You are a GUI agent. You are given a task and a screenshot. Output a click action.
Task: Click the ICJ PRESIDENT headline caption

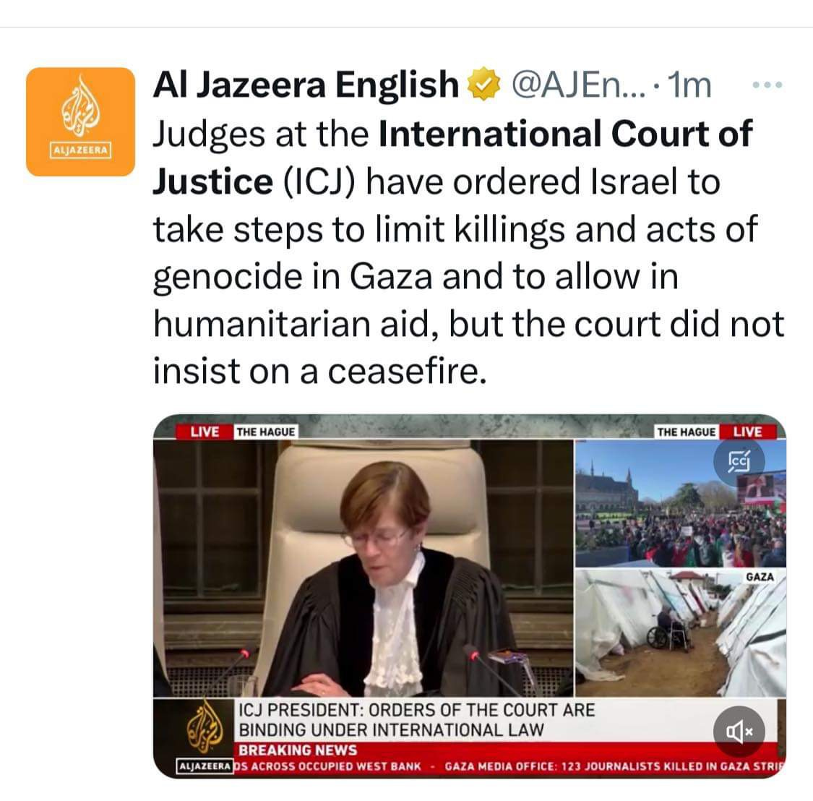point(416,719)
